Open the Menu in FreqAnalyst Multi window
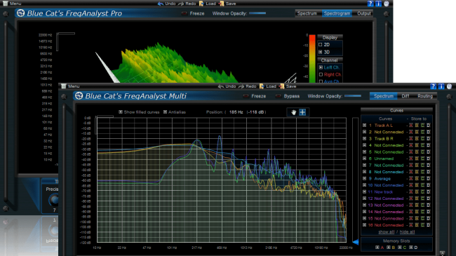Screen dimensions: 456x256 (x=70, y=86)
